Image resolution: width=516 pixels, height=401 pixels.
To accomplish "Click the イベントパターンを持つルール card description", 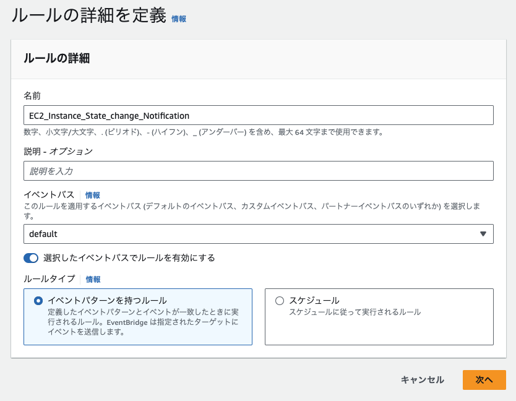I will coord(143,322).
